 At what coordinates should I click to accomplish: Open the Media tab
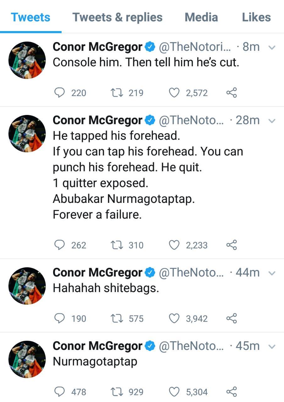tap(201, 17)
